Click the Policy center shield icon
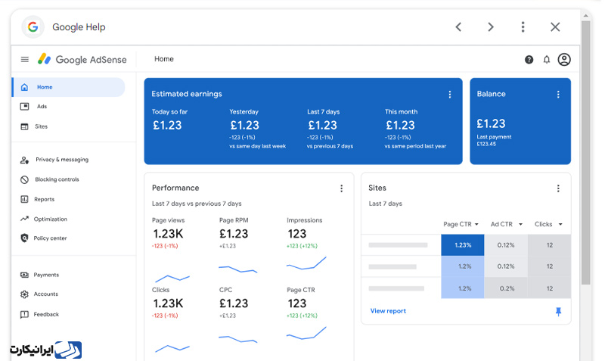The height and width of the screenshot is (361, 605). [24, 238]
